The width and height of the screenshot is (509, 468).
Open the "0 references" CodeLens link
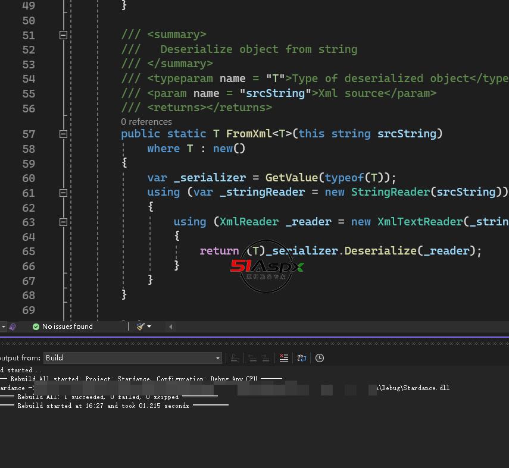[x=146, y=122]
